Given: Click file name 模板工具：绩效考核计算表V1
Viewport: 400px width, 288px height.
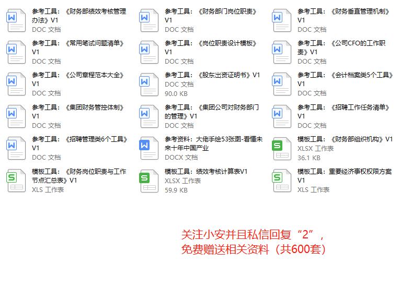Looking at the screenshot, I should tap(206, 172).
